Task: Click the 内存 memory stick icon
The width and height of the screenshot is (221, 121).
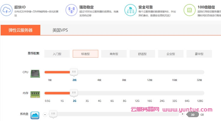Action: pos(35,94)
